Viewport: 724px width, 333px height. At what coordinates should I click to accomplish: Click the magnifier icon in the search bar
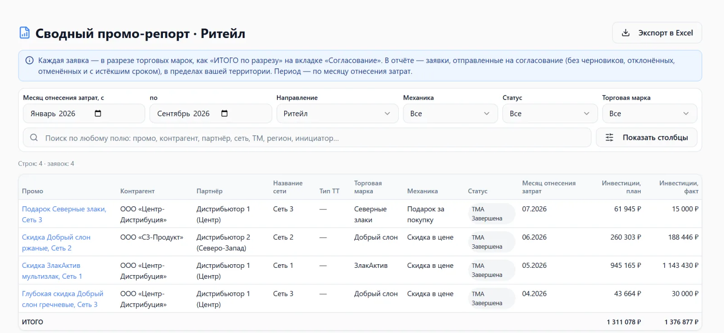tap(34, 138)
